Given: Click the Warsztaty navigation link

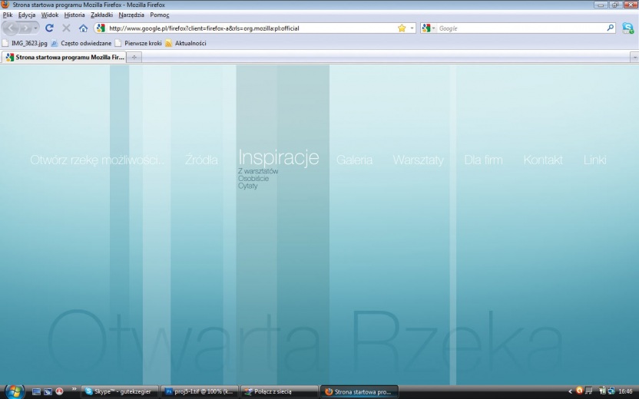Looking at the screenshot, I should tap(418, 160).
